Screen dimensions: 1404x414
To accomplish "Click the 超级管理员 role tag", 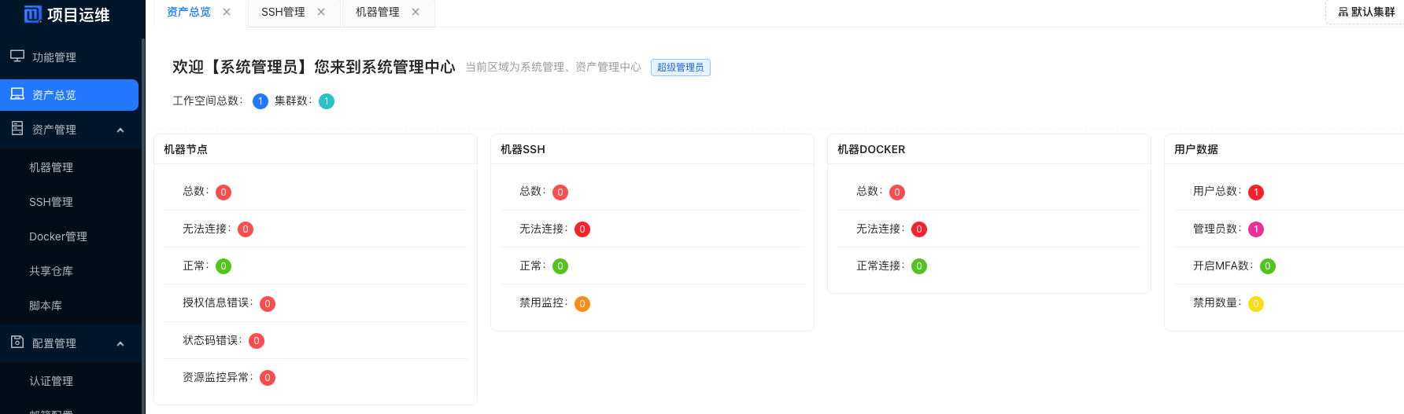I will point(680,68).
